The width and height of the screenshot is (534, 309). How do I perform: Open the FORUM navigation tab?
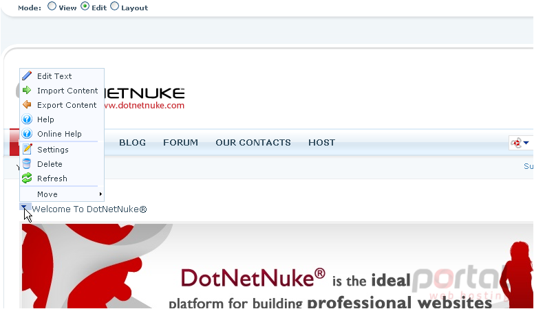[180, 142]
